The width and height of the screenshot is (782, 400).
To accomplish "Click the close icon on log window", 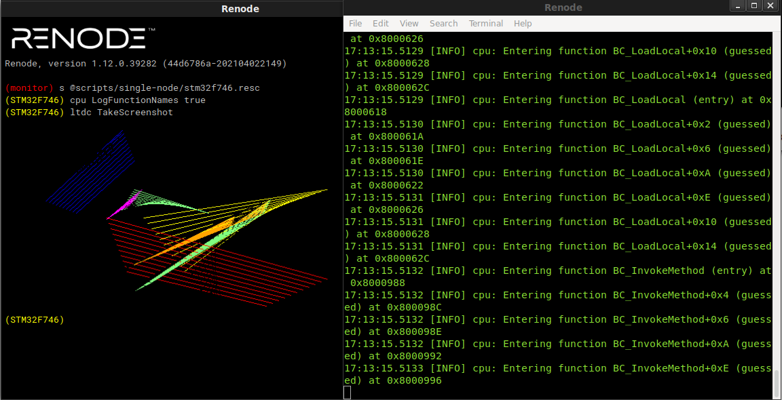I will [770, 5].
